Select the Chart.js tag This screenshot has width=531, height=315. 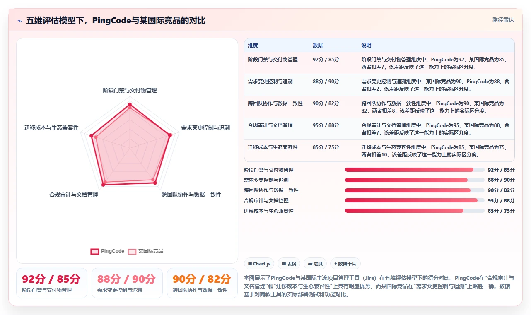(259, 264)
